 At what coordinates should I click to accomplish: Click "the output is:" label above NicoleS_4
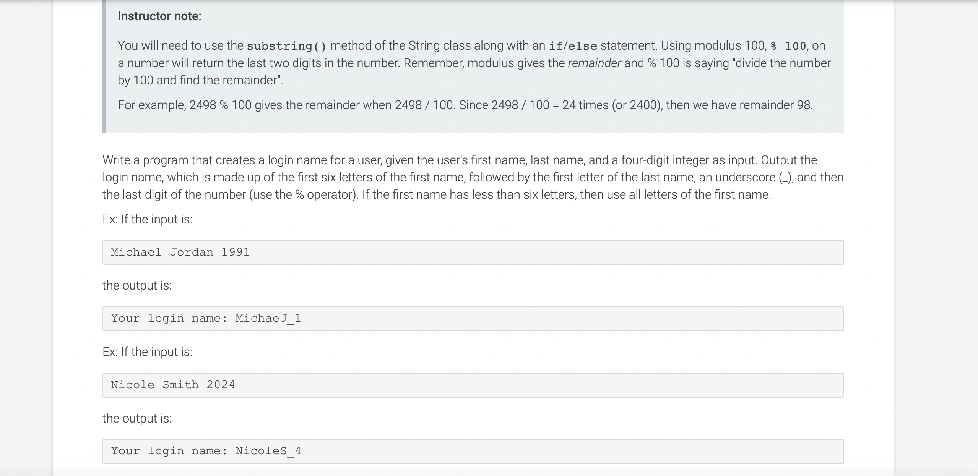pyautogui.click(x=137, y=418)
